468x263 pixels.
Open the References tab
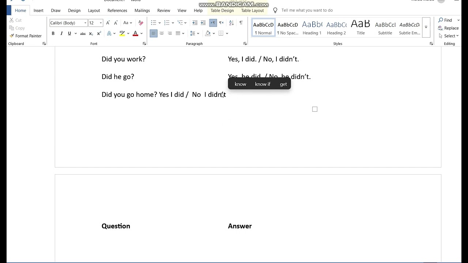pos(117,11)
